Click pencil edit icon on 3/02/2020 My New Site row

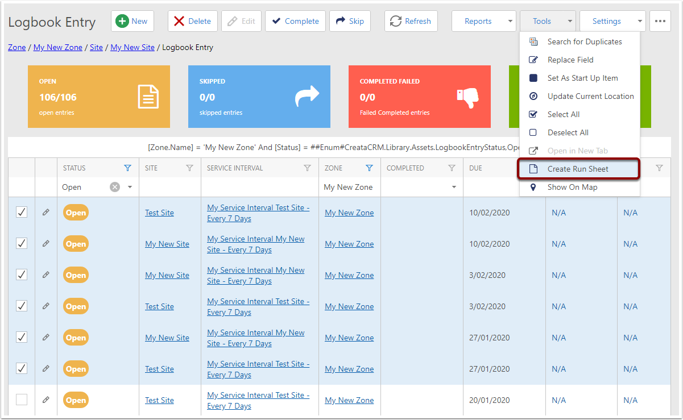tap(46, 275)
